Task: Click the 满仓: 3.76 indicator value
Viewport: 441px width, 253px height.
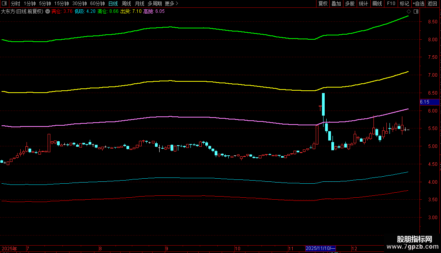Action: pyautogui.click(x=62, y=12)
